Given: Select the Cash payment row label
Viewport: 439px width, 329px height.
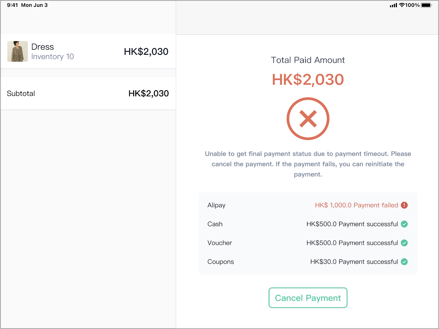Looking at the screenshot, I should (215, 224).
